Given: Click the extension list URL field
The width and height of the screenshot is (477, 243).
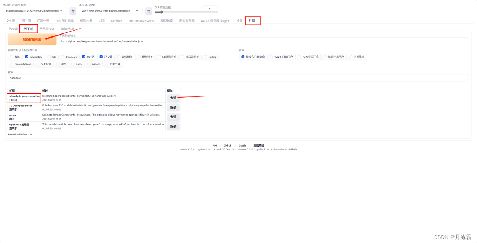Looking at the screenshot, I should coord(264,41).
